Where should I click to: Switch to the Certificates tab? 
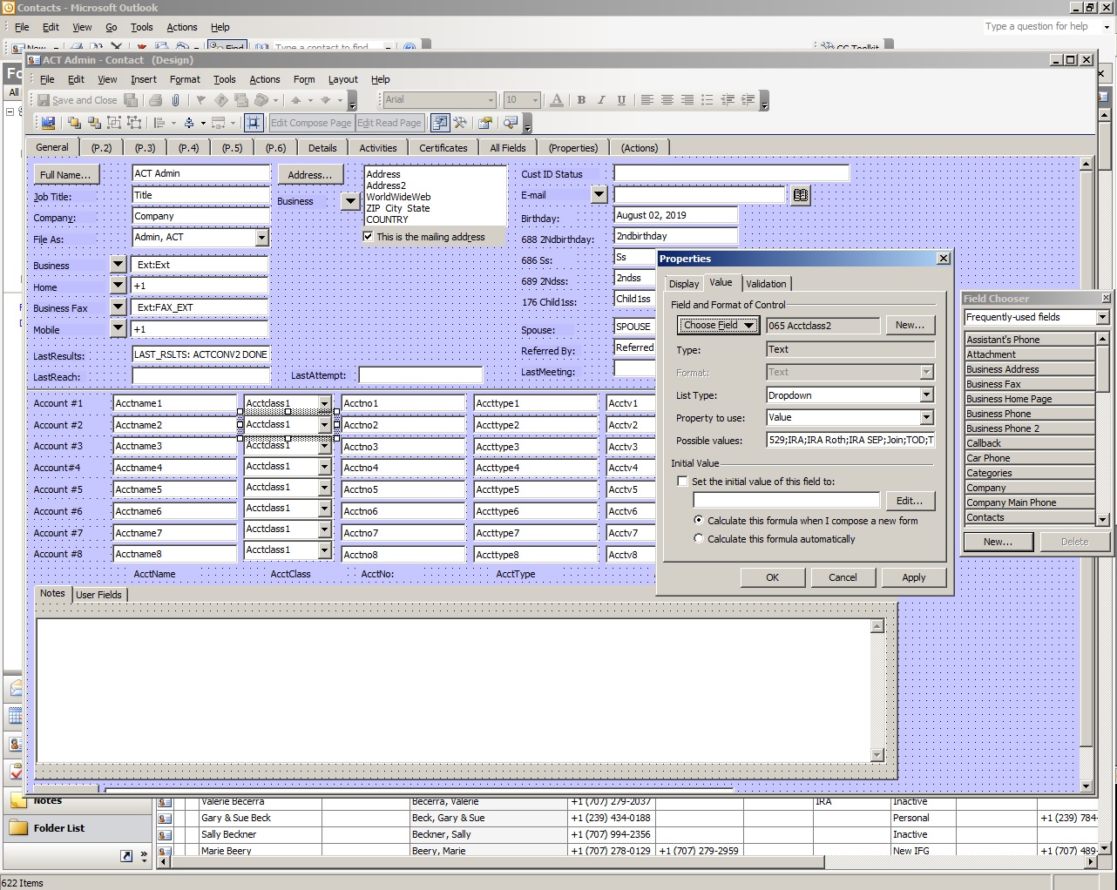tap(443, 148)
